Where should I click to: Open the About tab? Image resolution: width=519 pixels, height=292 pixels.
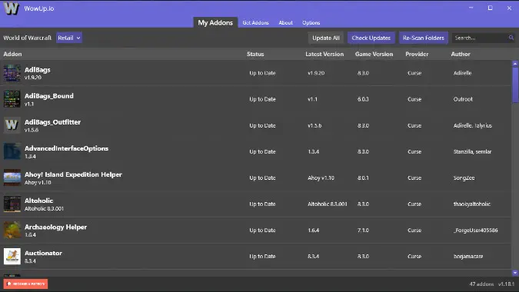[x=285, y=23]
